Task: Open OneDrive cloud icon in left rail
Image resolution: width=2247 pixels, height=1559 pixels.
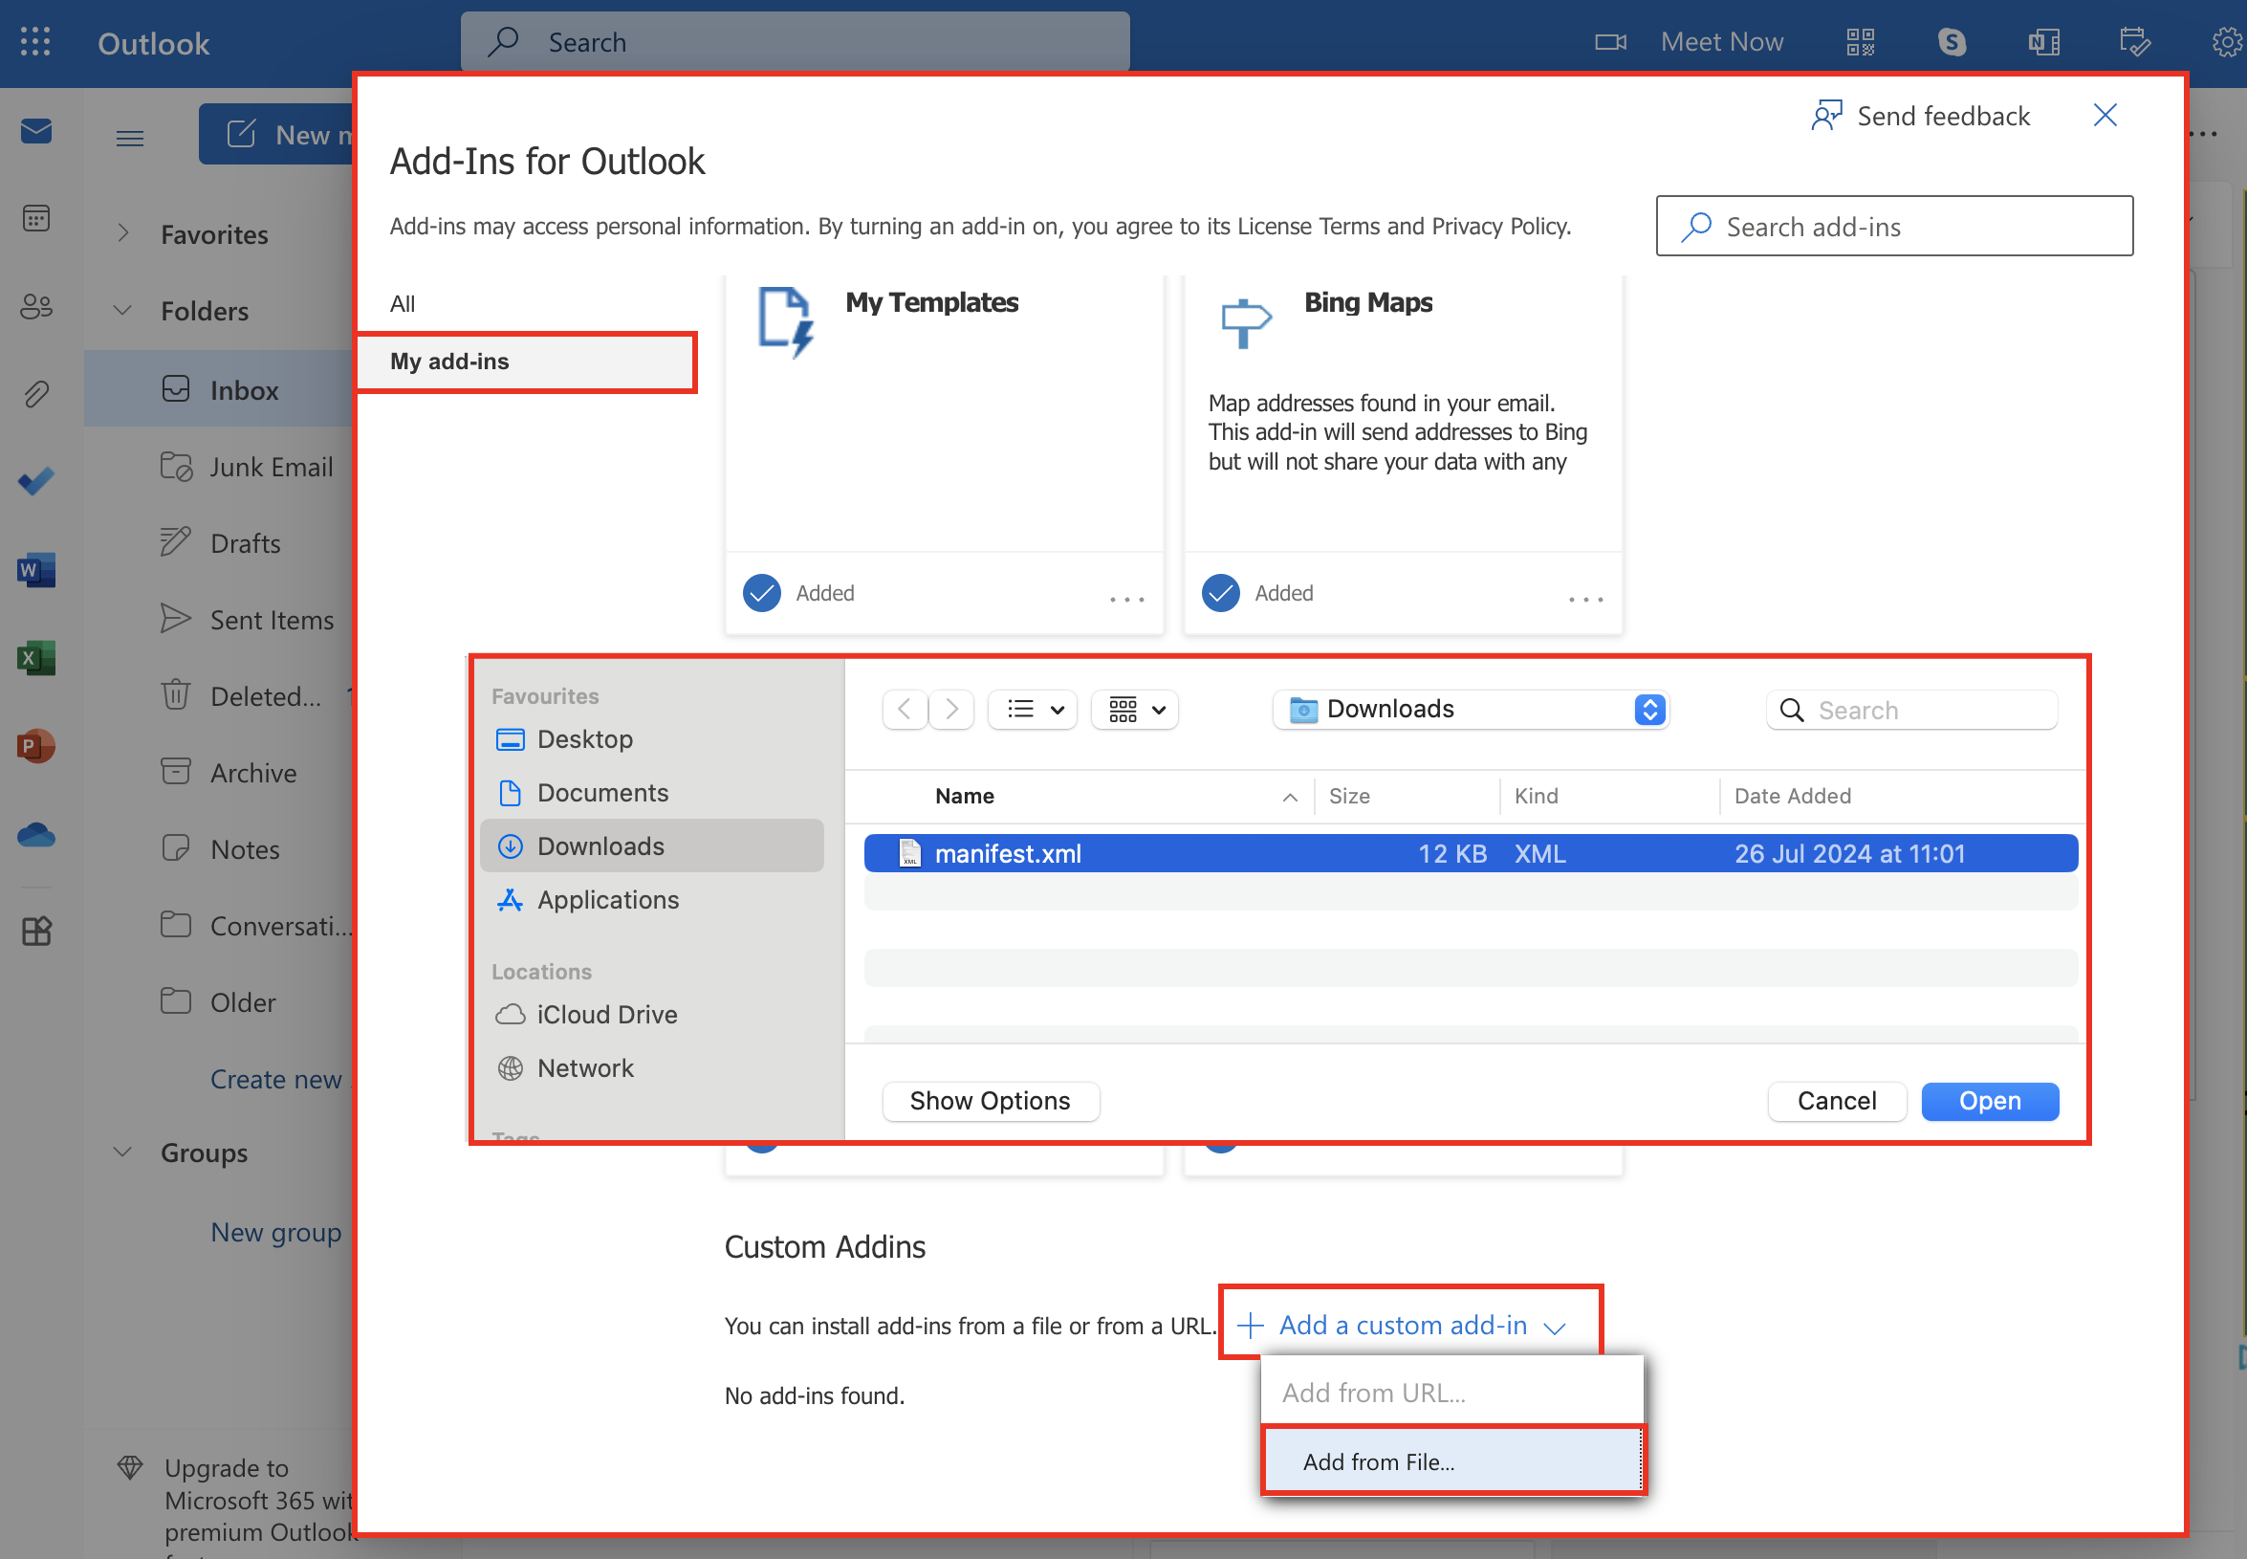Action: click(36, 834)
